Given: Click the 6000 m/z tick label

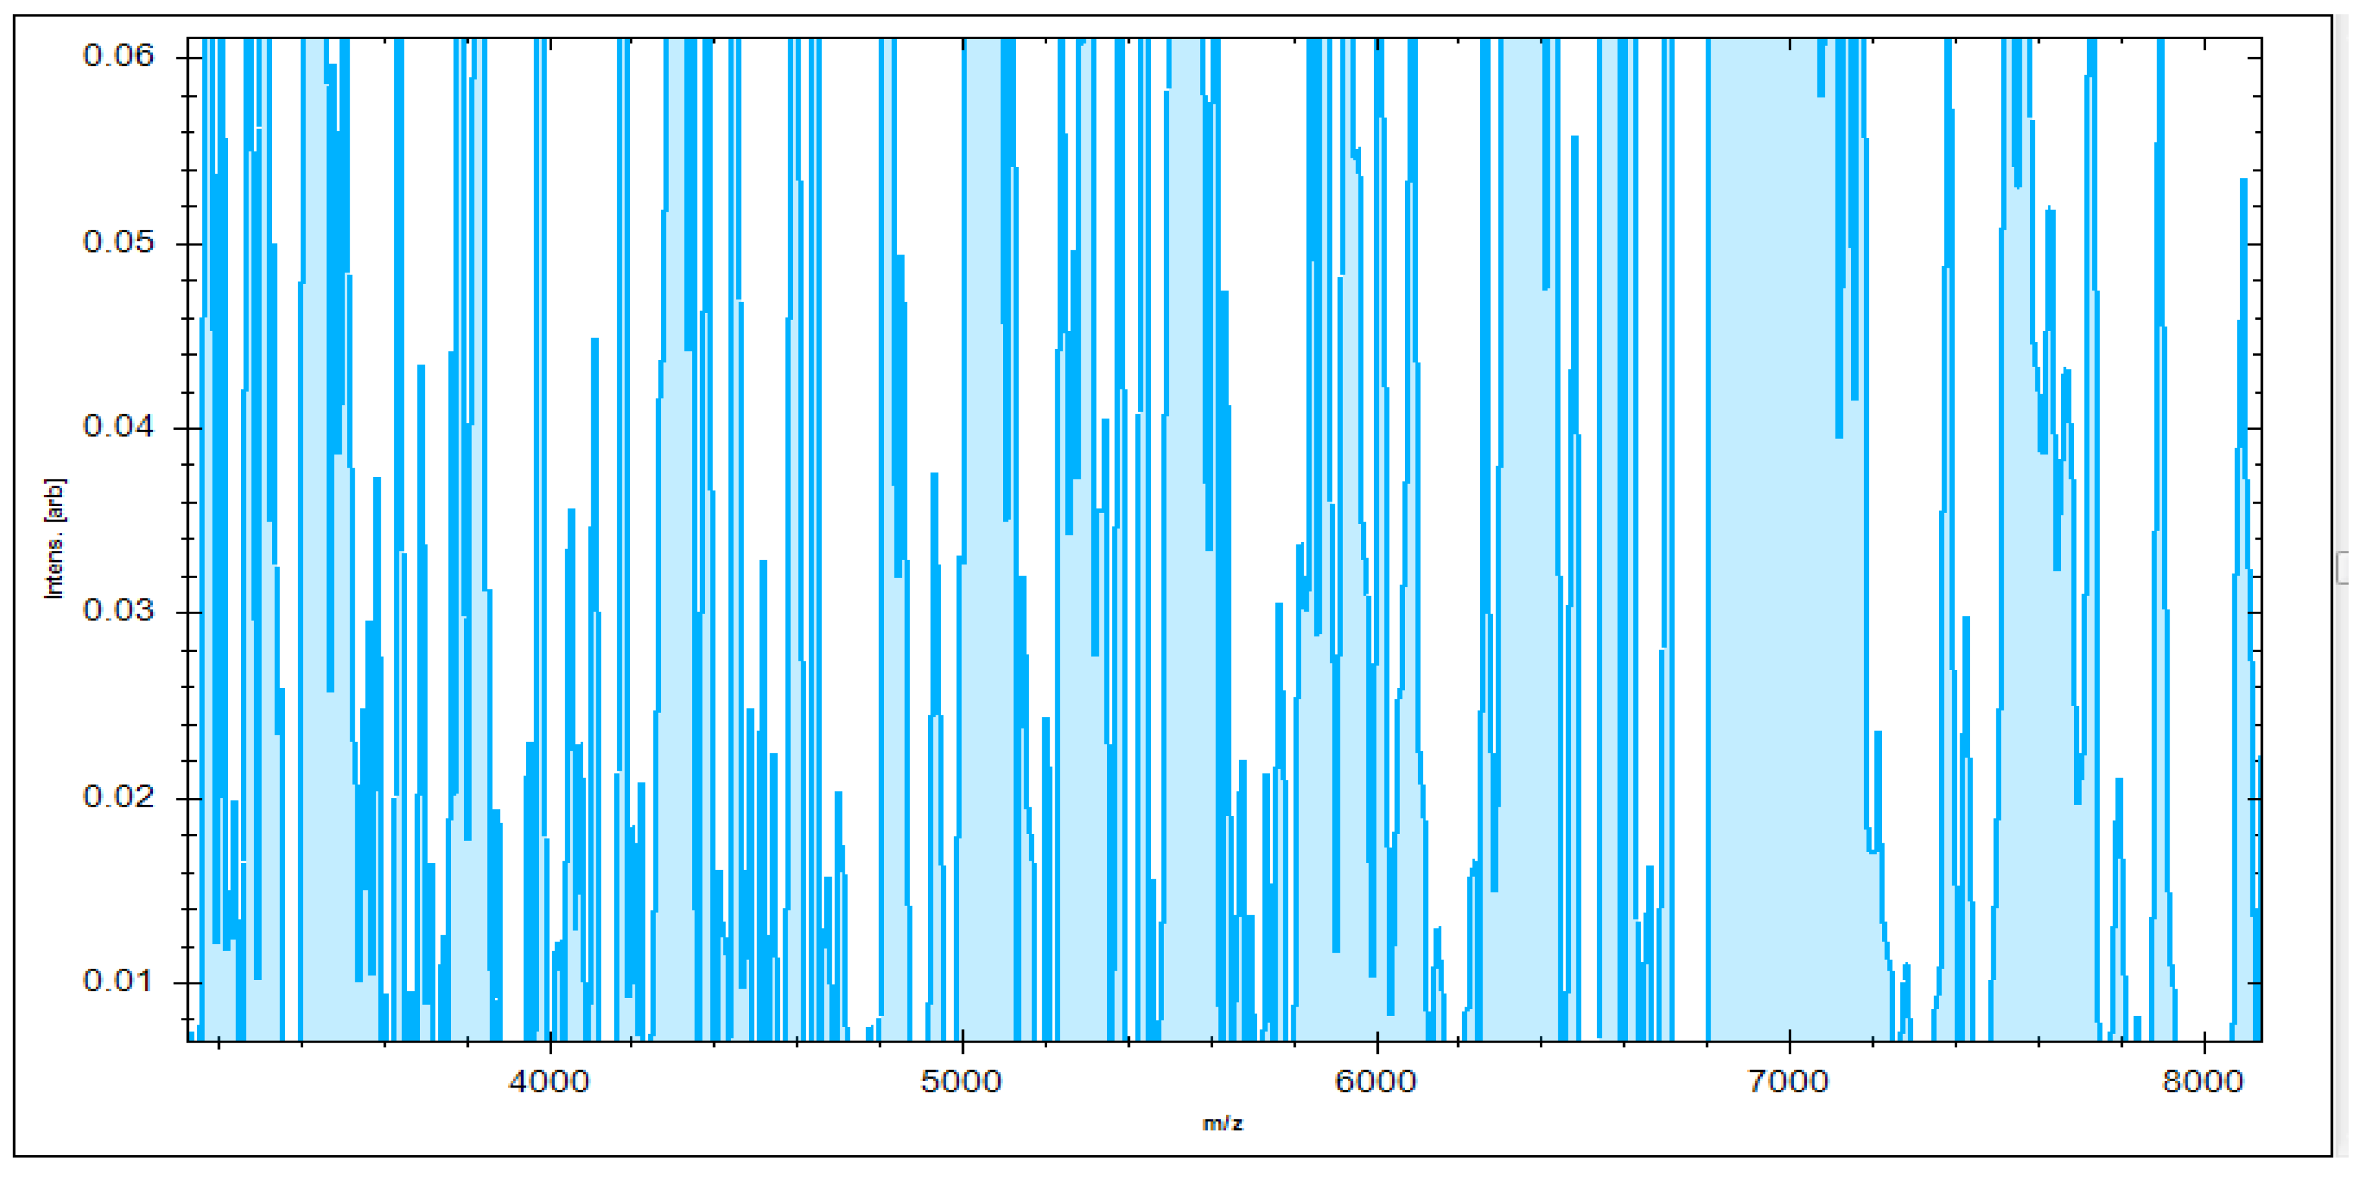Looking at the screenshot, I should coord(1376,1081).
